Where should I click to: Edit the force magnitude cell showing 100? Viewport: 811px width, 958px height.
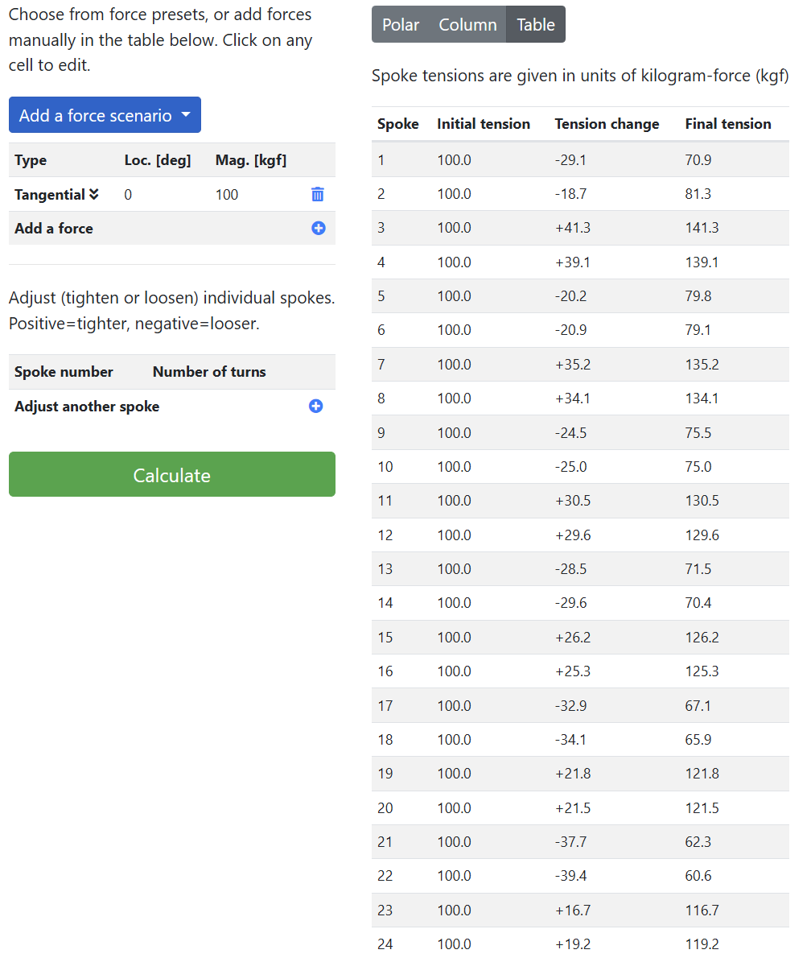point(227,195)
